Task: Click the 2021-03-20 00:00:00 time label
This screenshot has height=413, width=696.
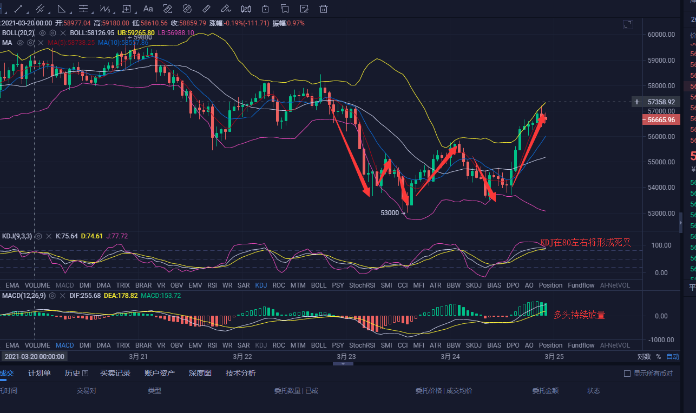Action: point(34,356)
